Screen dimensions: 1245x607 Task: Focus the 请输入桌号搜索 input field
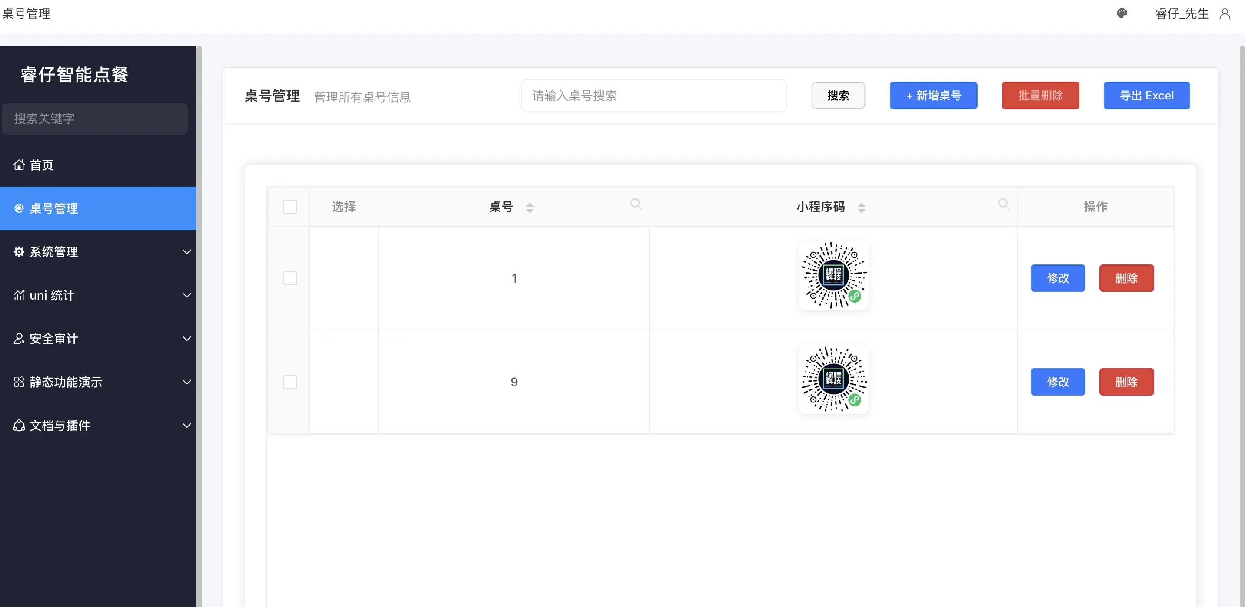click(x=653, y=96)
